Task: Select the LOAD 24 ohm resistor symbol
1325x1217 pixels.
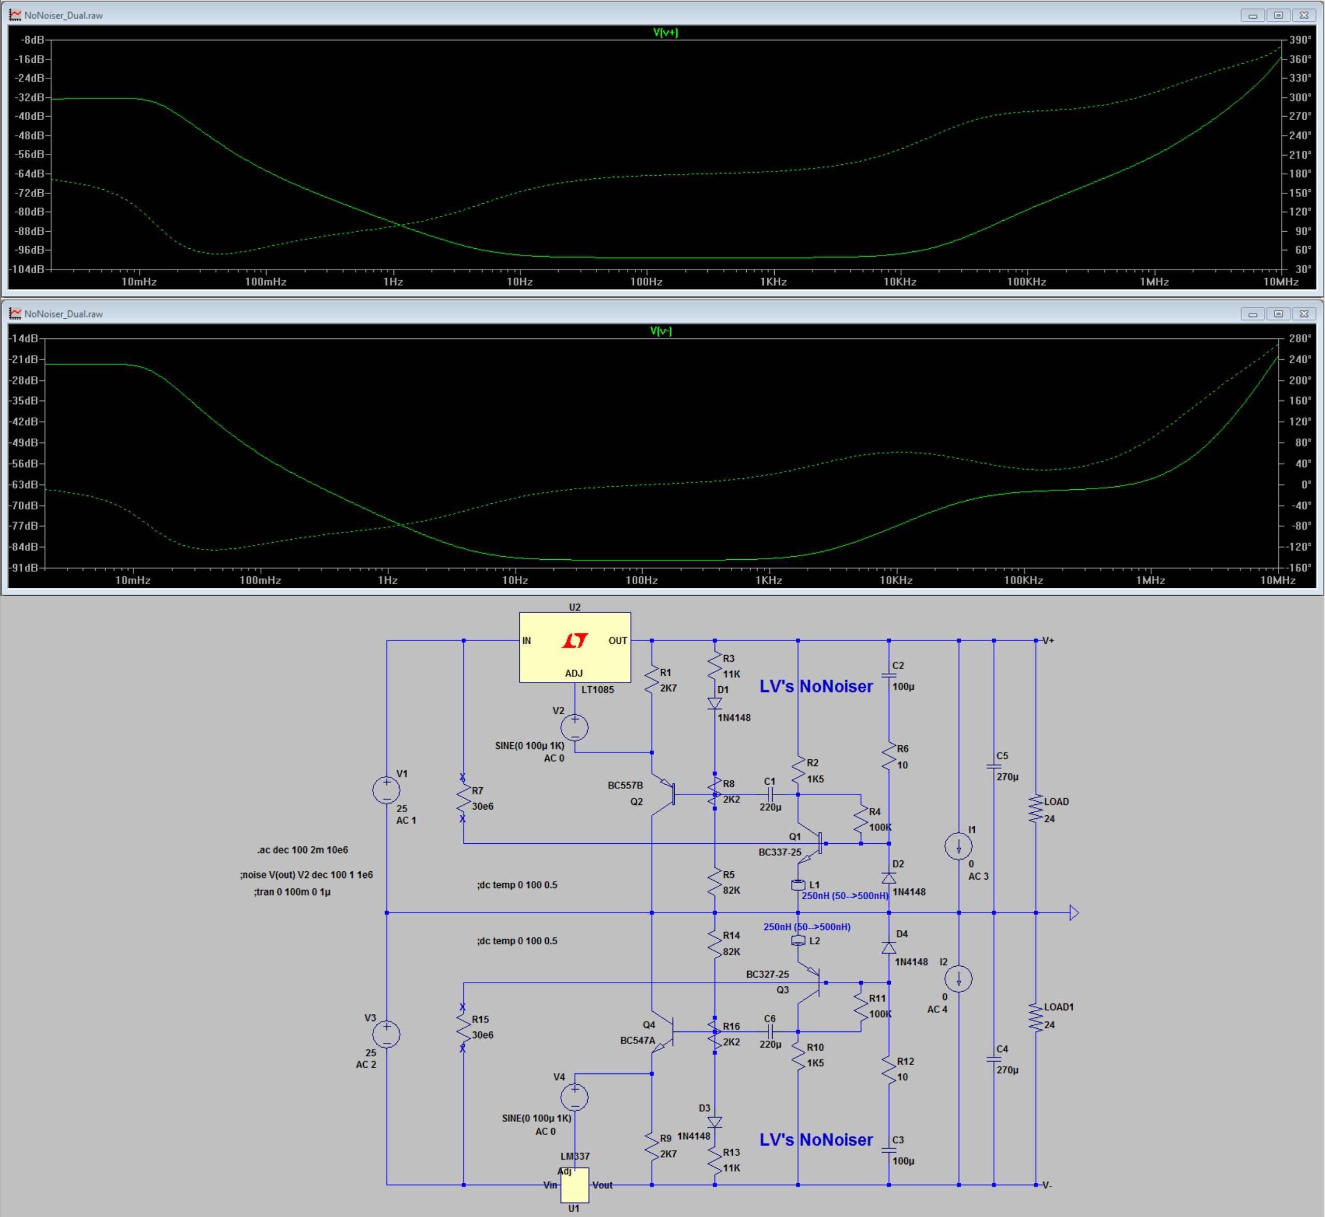Action: point(1035,809)
